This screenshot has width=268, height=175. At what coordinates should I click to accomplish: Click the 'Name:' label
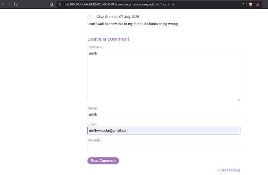coord(93,108)
